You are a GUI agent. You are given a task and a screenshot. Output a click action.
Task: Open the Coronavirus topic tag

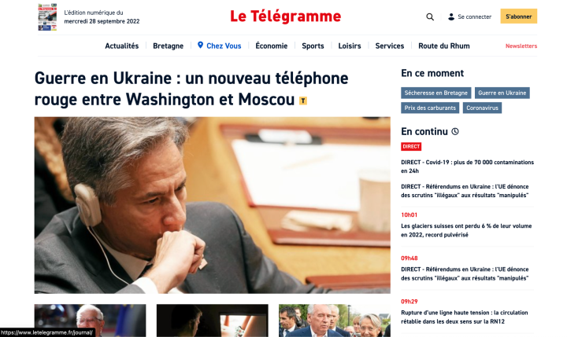point(482,108)
